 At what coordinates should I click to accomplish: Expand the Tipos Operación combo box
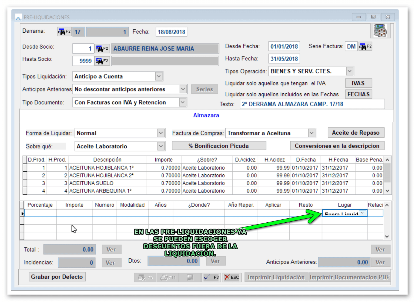coord(350,71)
